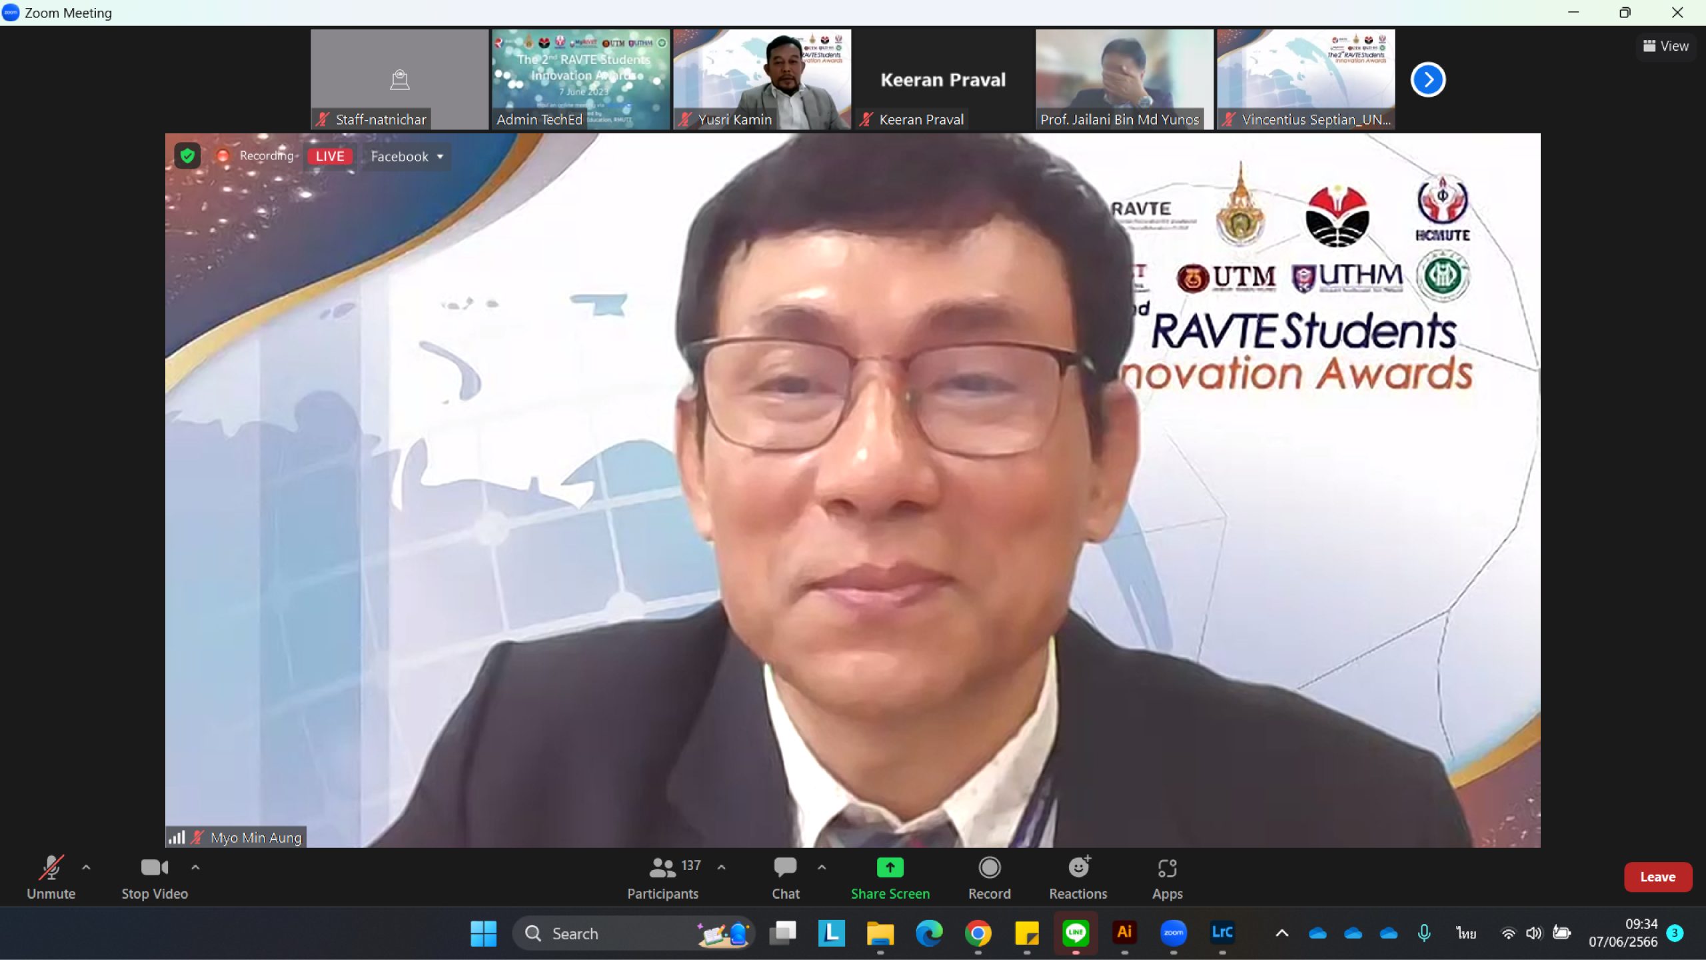
Task: Expand video options arrow beside Stop Video
Action: coord(195,867)
